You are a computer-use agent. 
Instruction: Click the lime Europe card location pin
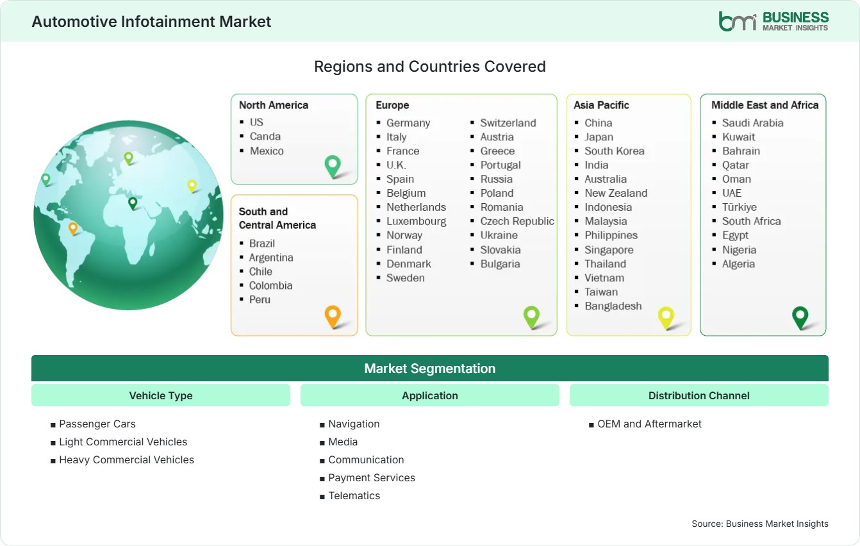531,317
